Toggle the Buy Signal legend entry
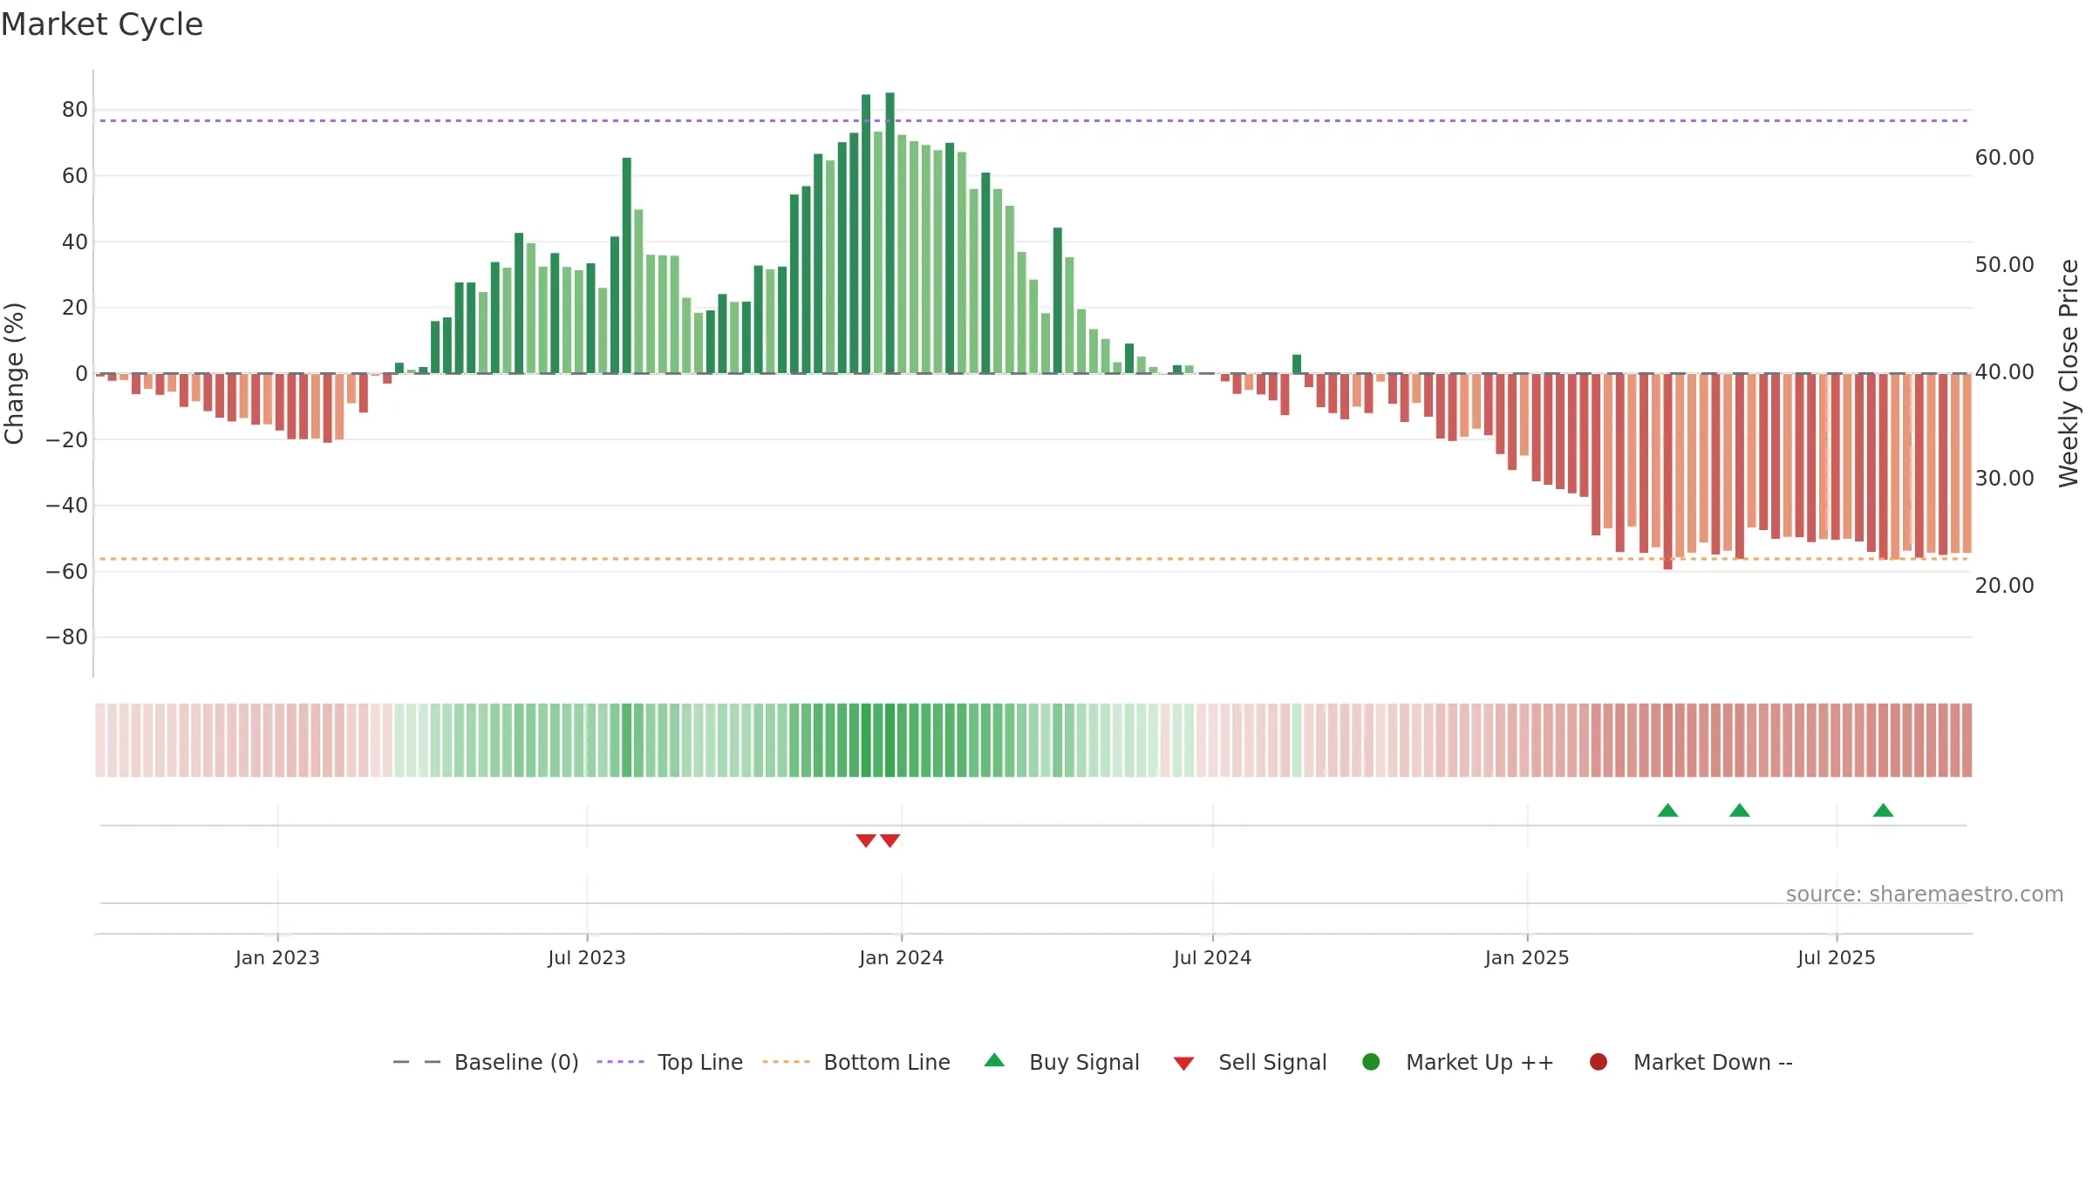This screenshot has height=1177, width=2093. [1061, 1062]
